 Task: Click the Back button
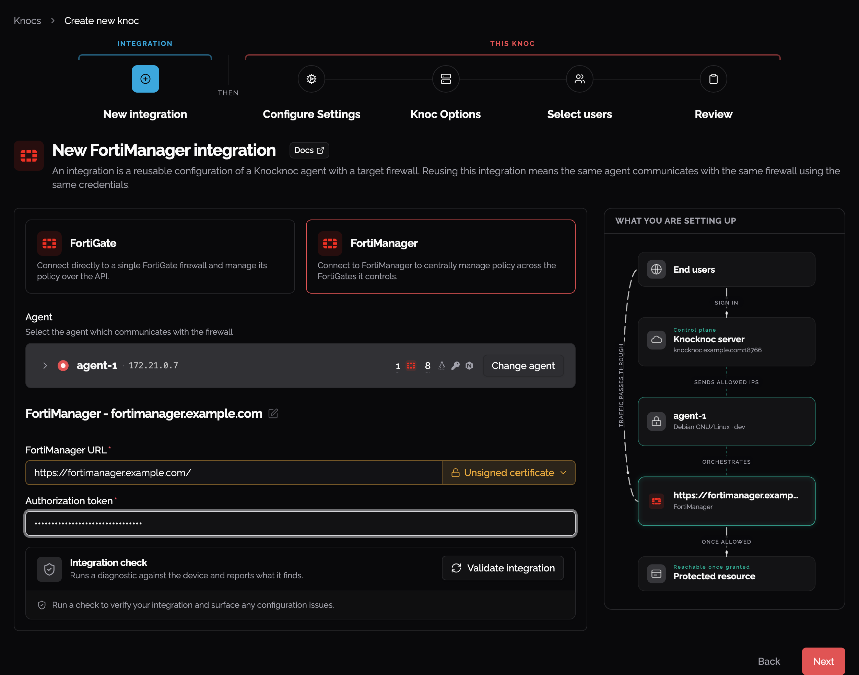(768, 661)
